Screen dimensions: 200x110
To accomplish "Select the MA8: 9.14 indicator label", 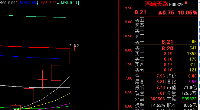I will [69, 3].
